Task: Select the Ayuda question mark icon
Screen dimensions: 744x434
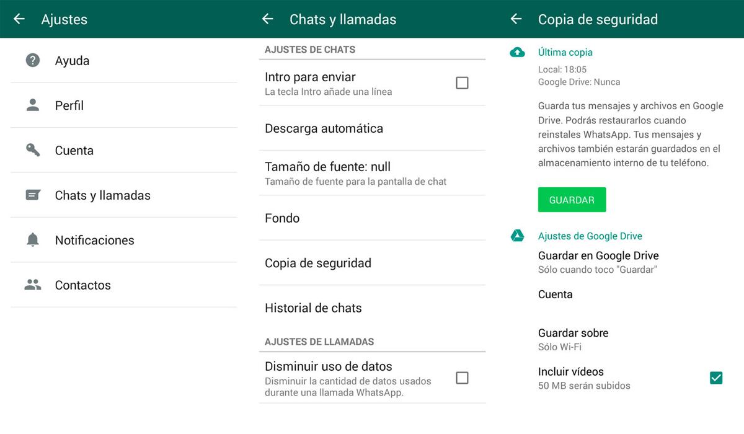Action: pos(32,60)
